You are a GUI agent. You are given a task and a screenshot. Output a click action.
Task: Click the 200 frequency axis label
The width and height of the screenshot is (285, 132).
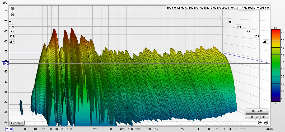pyautogui.click(x=96, y=129)
